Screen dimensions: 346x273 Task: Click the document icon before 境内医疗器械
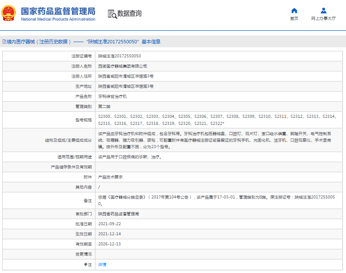click(x=4, y=42)
